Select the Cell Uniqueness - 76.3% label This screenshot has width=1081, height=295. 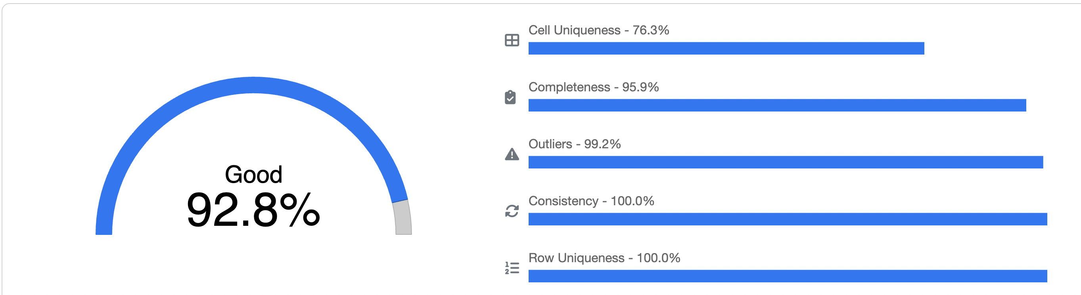[x=598, y=30]
